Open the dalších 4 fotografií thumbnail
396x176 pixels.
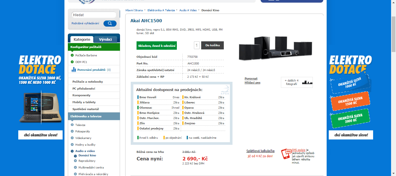click(297, 82)
